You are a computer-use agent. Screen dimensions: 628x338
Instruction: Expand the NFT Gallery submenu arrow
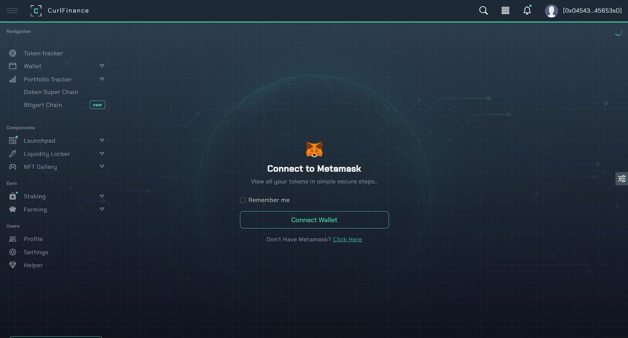102,166
